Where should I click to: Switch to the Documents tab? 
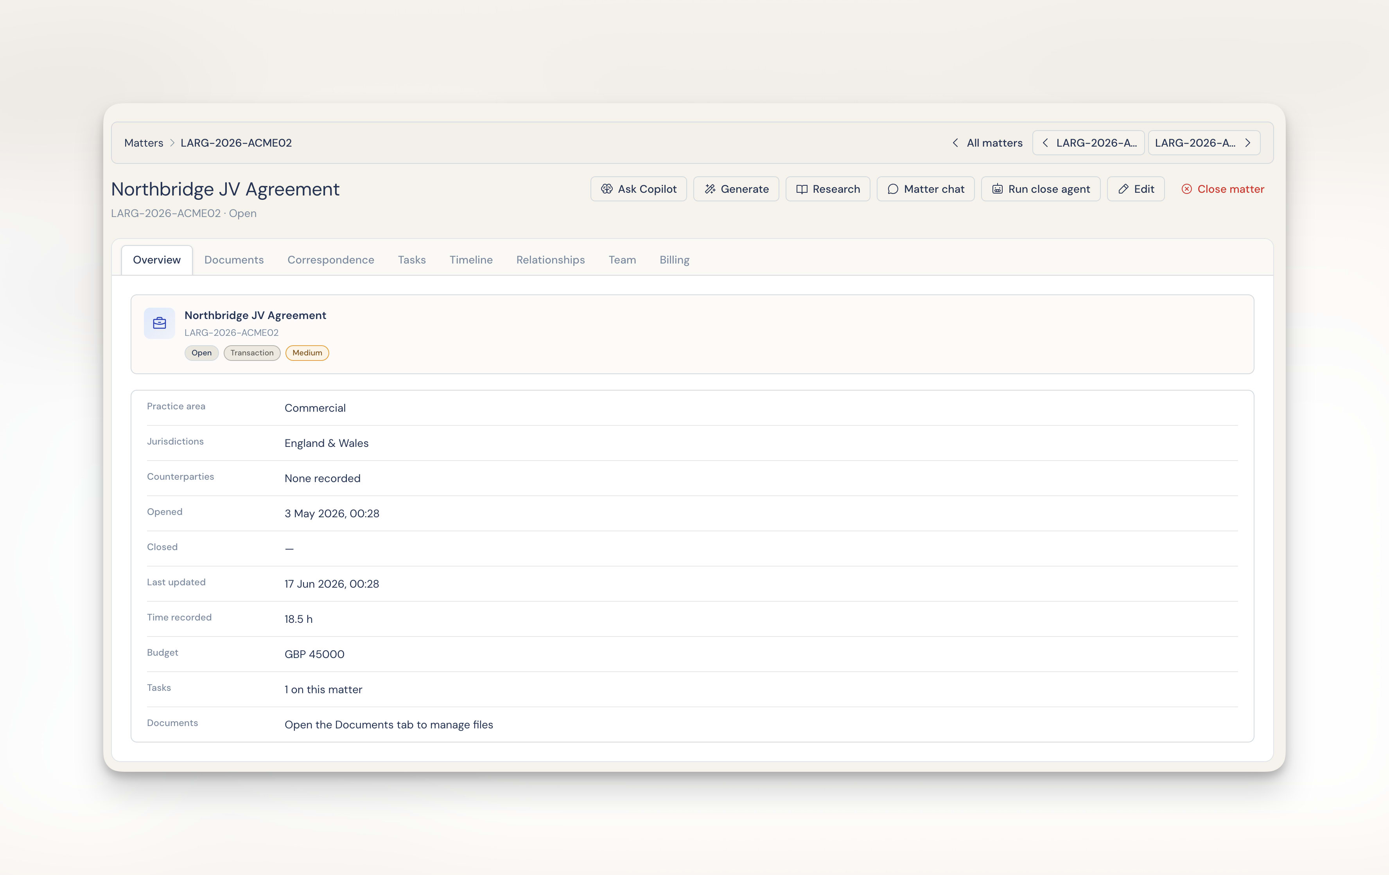(233, 260)
